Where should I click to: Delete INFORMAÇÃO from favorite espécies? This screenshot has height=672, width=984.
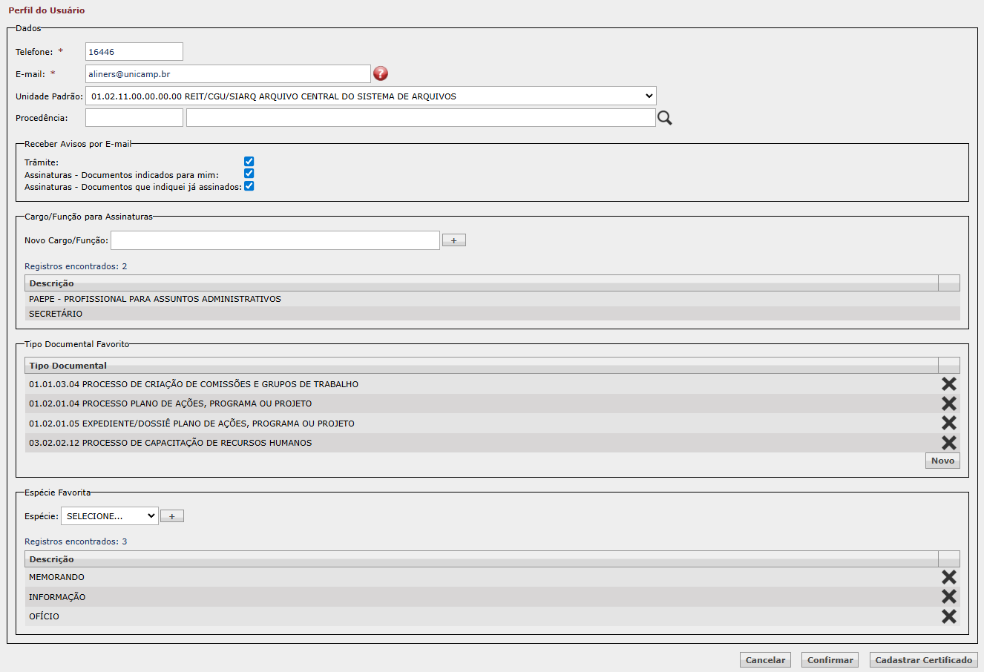[948, 597]
